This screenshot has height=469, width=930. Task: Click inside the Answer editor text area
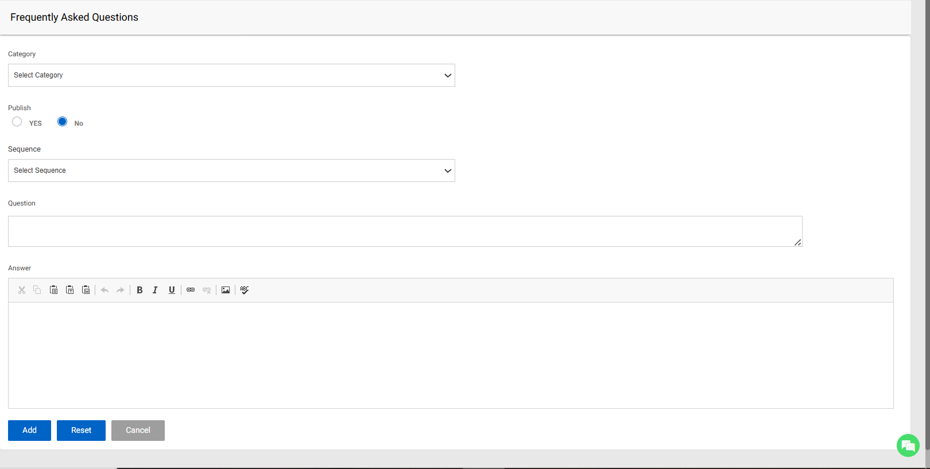coord(451,355)
